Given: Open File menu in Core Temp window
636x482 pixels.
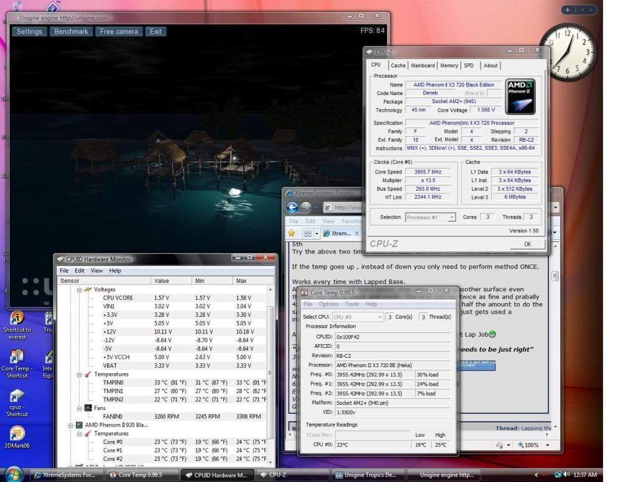Looking at the screenshot, I should [x=308, y=304].
